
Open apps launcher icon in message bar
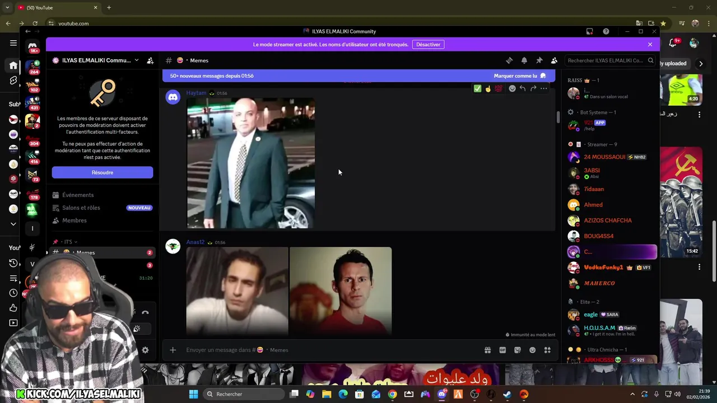pos(547,350)
